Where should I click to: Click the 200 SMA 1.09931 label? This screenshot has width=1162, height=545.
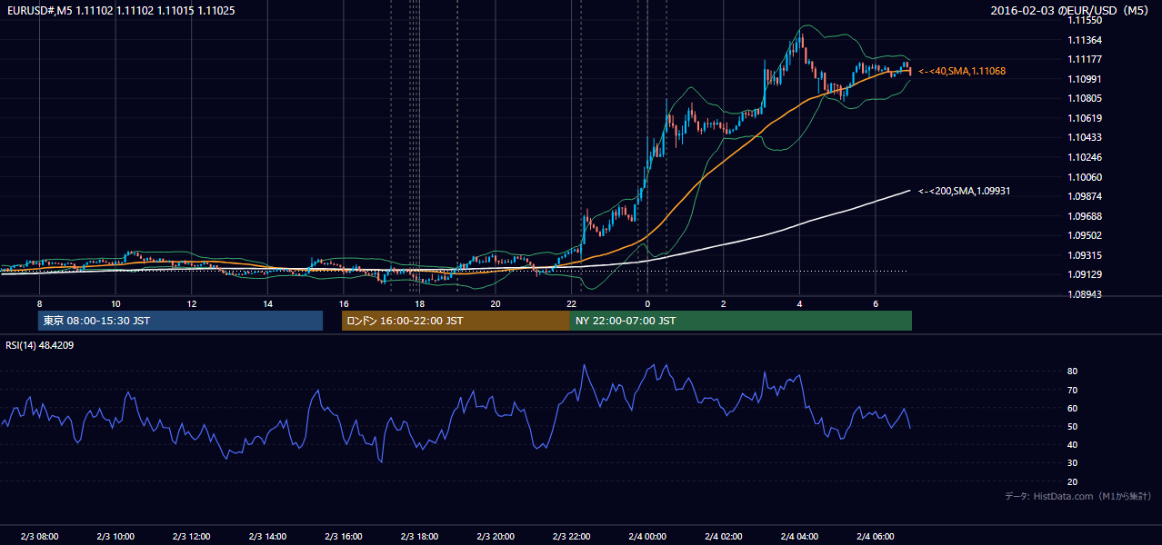point(965,191)
